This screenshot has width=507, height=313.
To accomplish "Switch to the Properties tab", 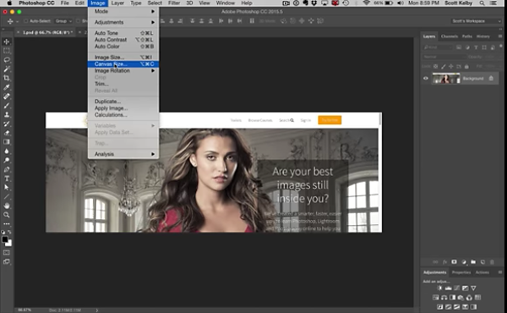I will pyautogui.click(x=461, y=272).
